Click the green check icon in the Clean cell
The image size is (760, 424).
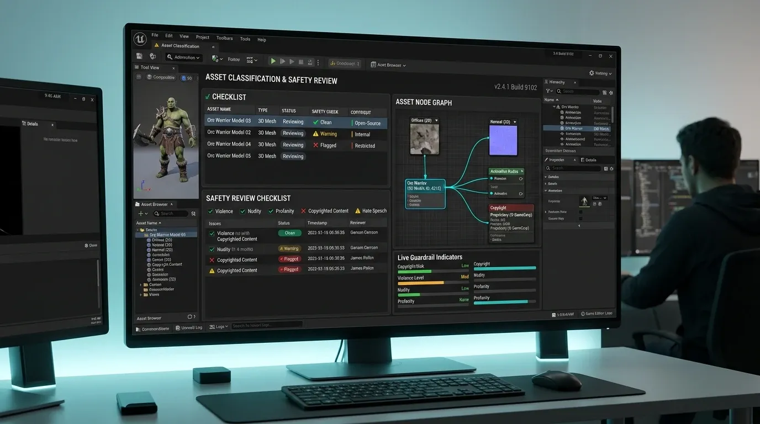315,122
